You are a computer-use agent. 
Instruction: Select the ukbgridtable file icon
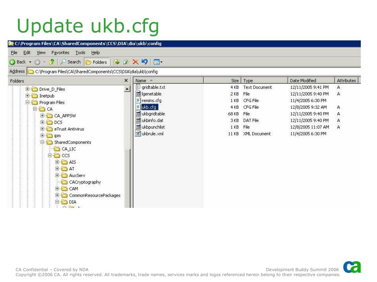[x=138, y=114]
